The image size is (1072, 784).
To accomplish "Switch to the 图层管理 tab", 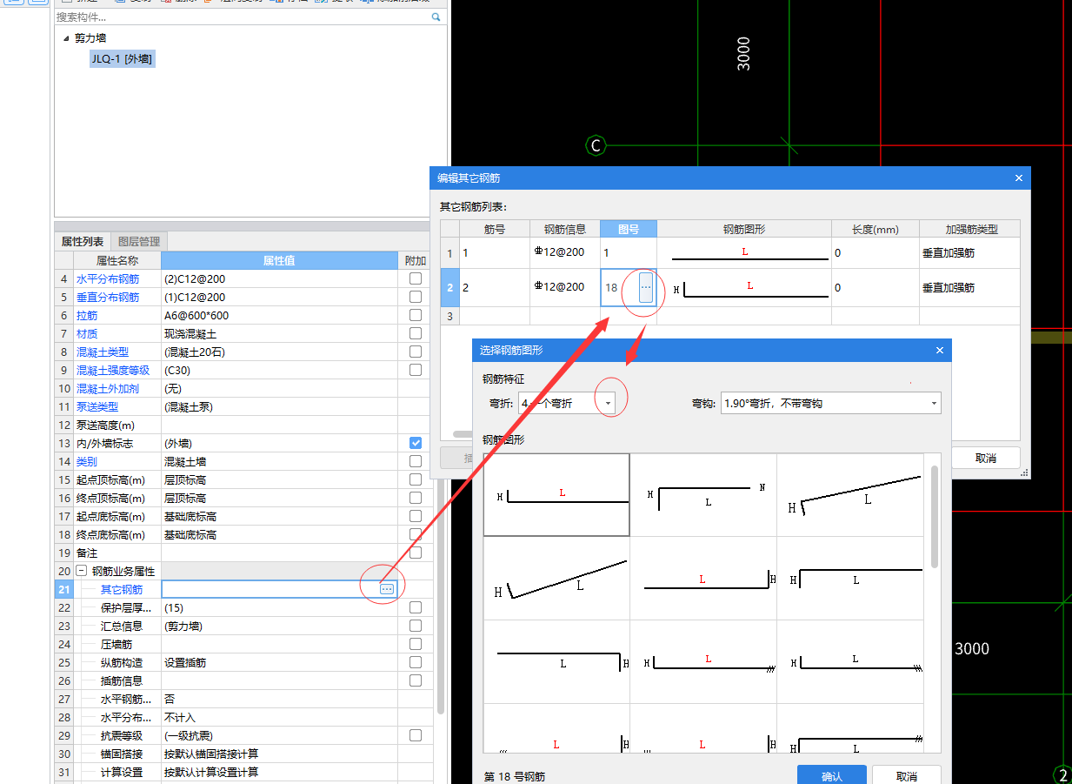I will point(138,241).
